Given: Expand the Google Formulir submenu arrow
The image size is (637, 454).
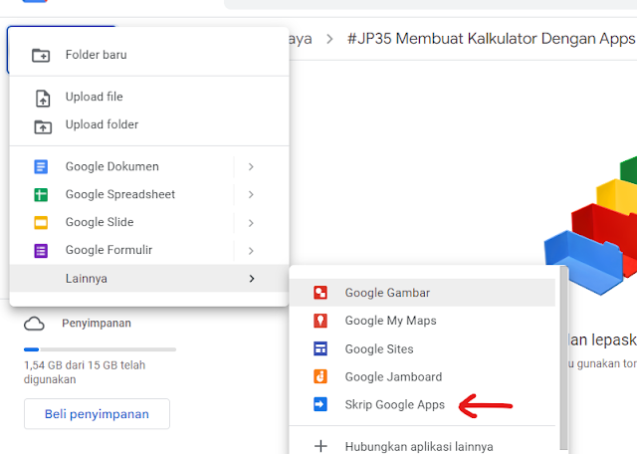Looking at the screenshot, I should (x=251, y=251).
